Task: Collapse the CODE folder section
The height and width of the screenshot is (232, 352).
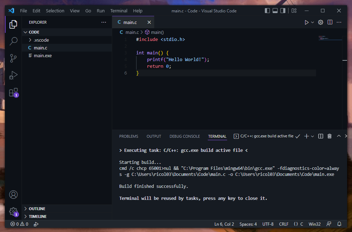Action: pos(67,32)
